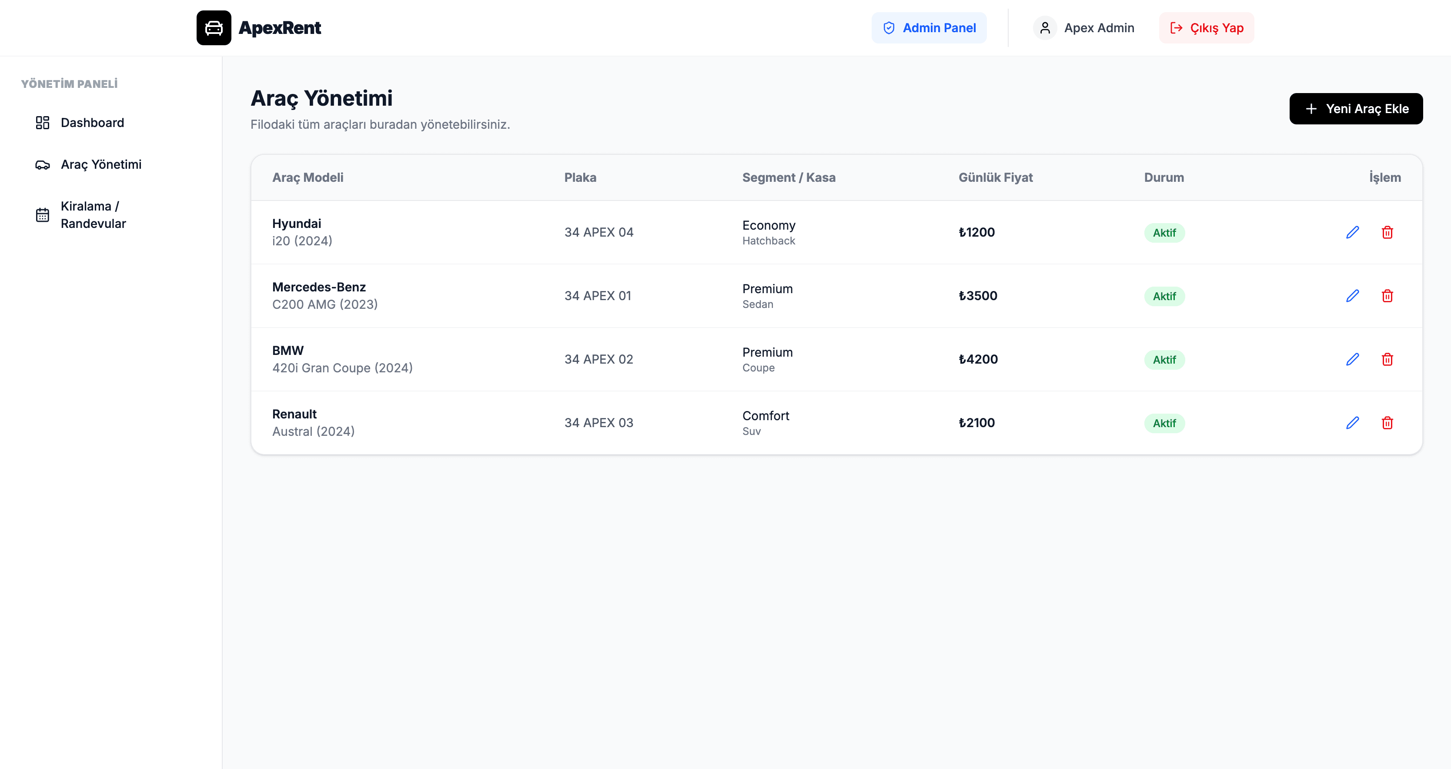Screen dimensions: 1451x769
Task: Edit the Renault Austral pencil icon
Action: click(1352, 422)
